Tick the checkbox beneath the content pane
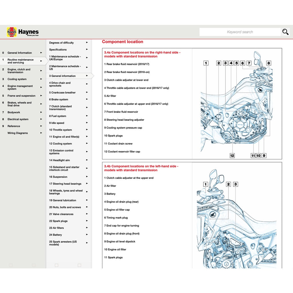 (x=79, y=265)
